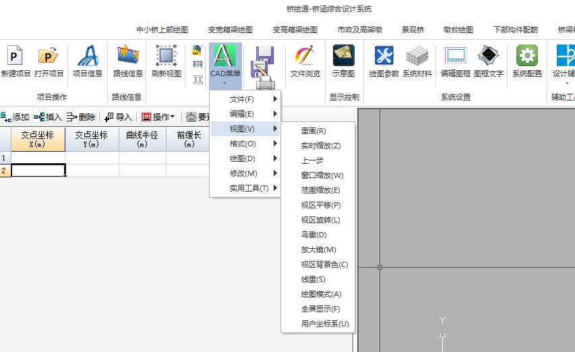Click the 添加 add row button
Image resolution: width=575 pixels, height=352 pixels.
(16, 117)
